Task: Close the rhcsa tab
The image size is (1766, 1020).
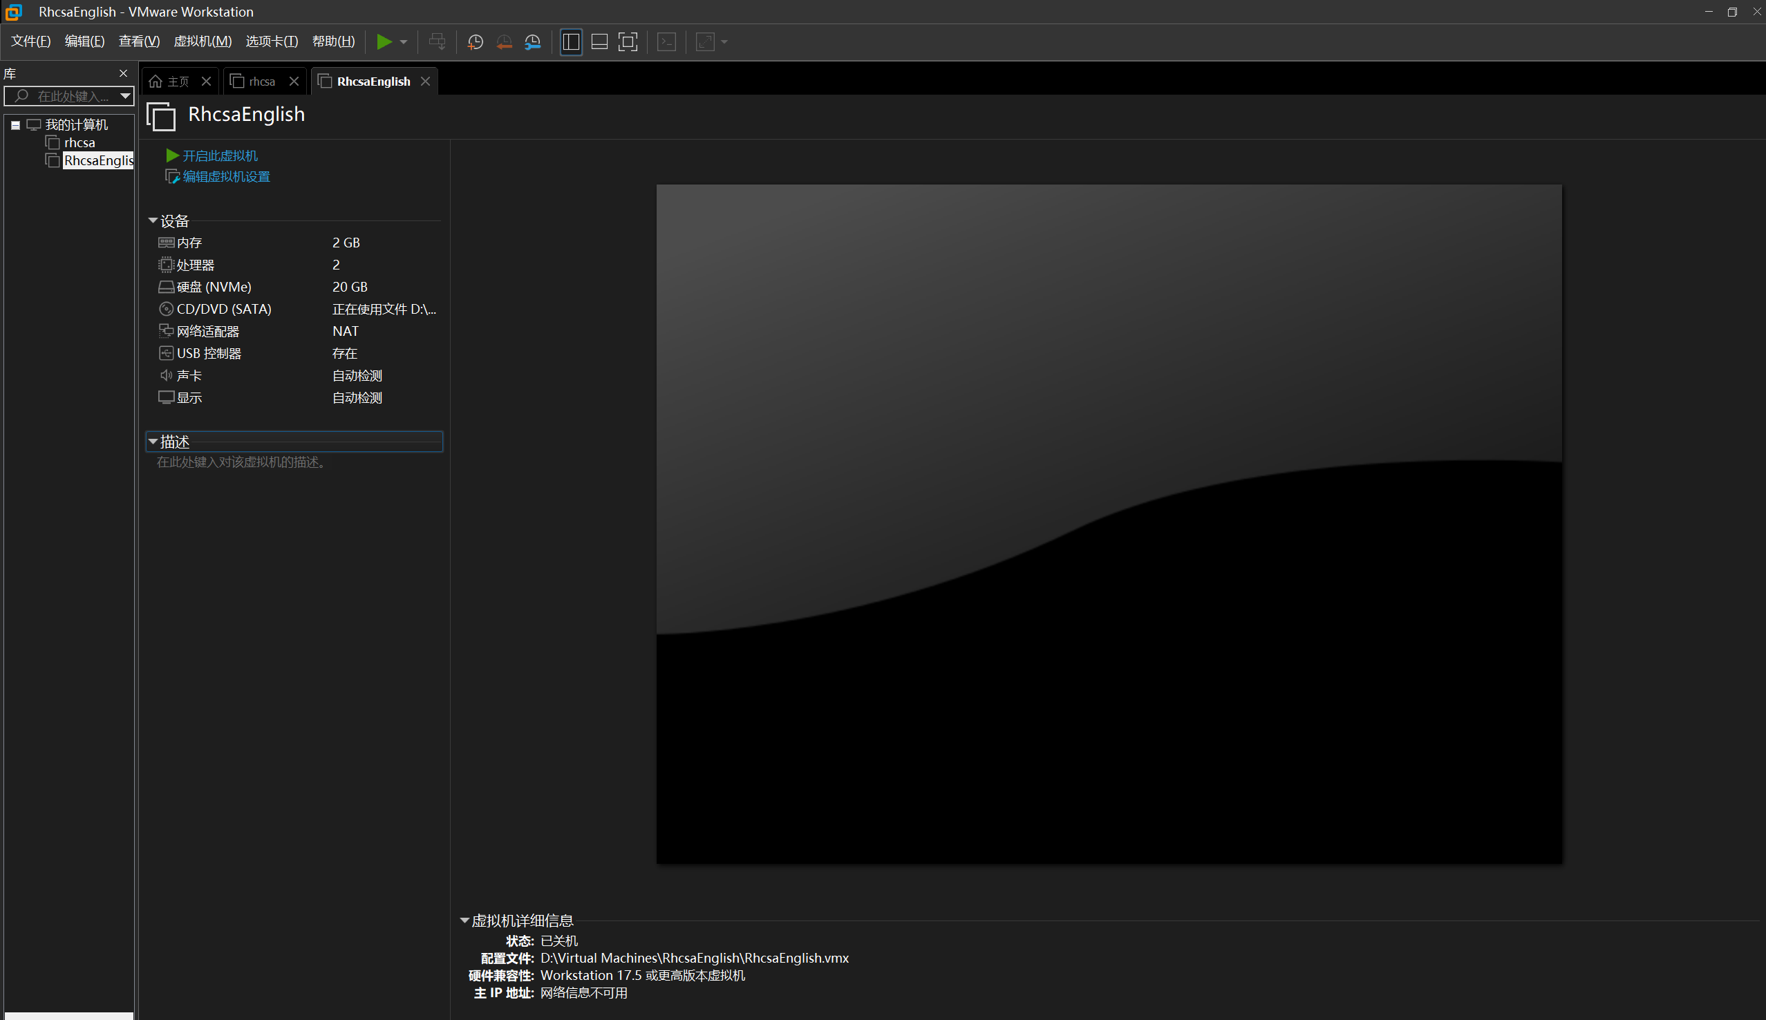Action: point(294,82)
